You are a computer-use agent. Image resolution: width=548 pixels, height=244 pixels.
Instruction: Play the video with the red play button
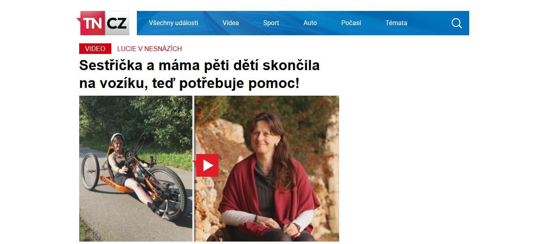[x=207, y=165]
